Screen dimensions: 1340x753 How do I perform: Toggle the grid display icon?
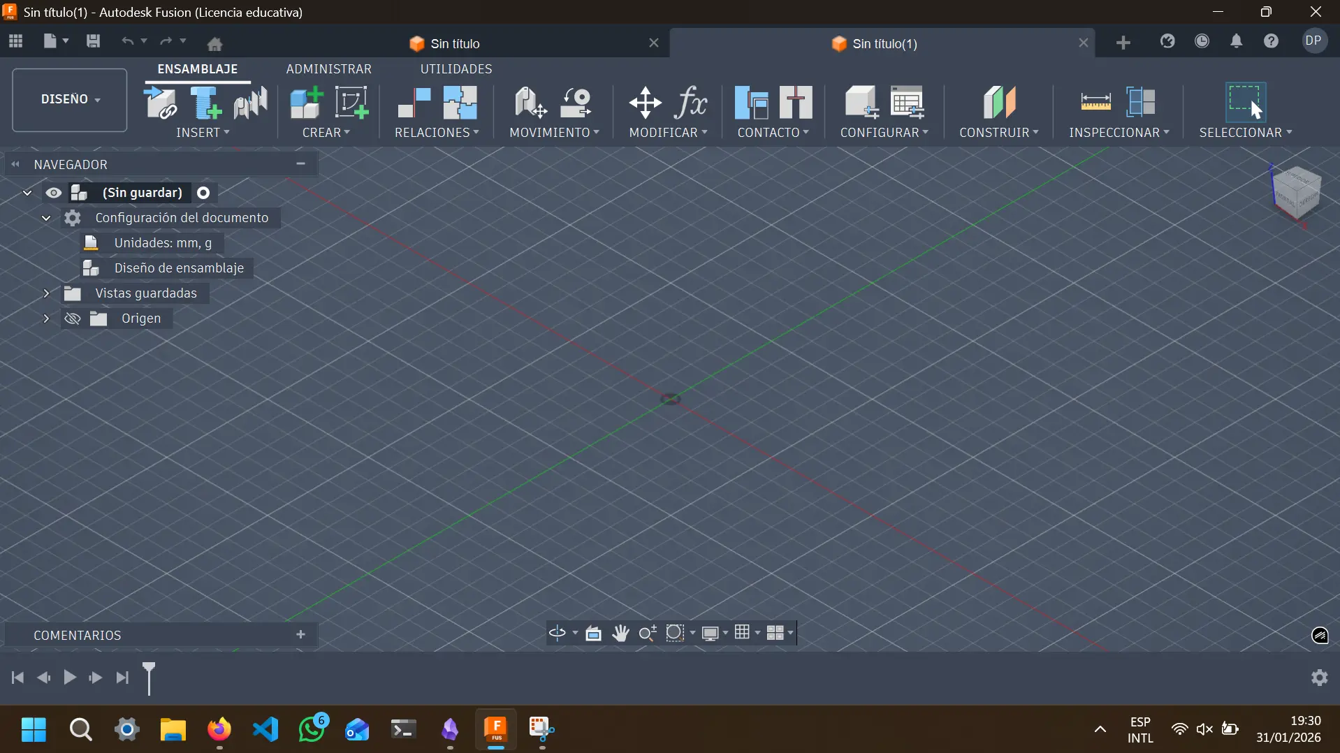click(x=743, y=634)
